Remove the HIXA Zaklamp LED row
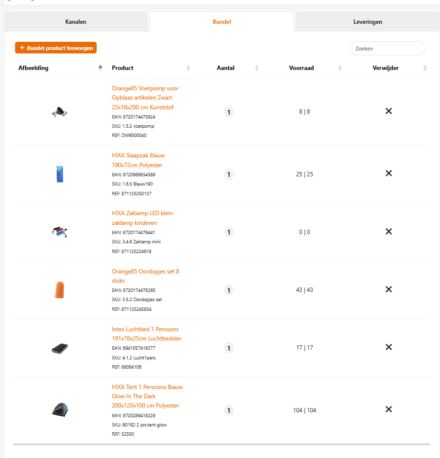440x458 pixels. 389,231
